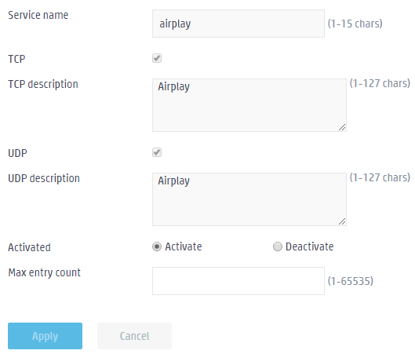Image resolution: width=415 pixels, height=354 pixels.
Task: Click the UDP description resize handle
Action: [342, 221]
